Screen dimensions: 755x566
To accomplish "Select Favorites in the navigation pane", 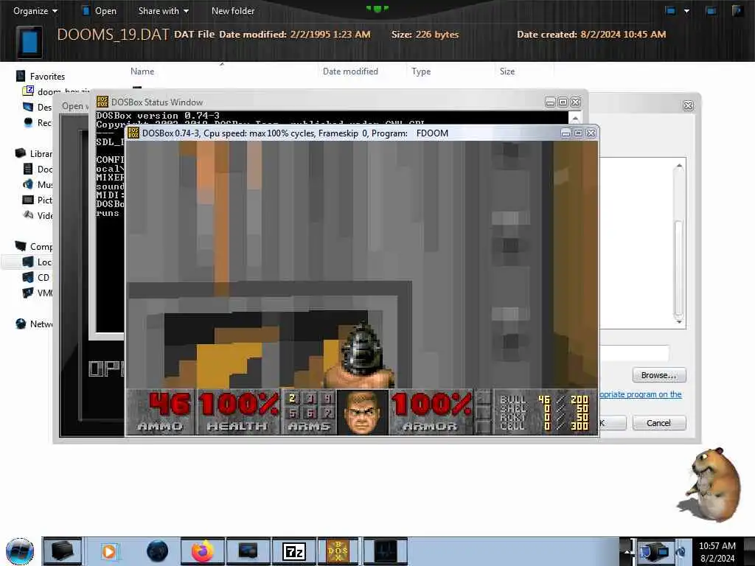I will coord(41,76).
